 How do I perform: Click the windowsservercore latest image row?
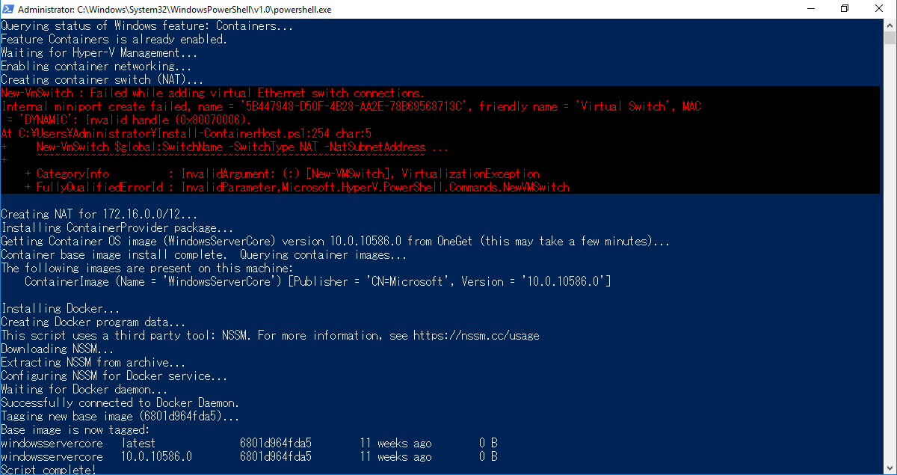(249, 444)
